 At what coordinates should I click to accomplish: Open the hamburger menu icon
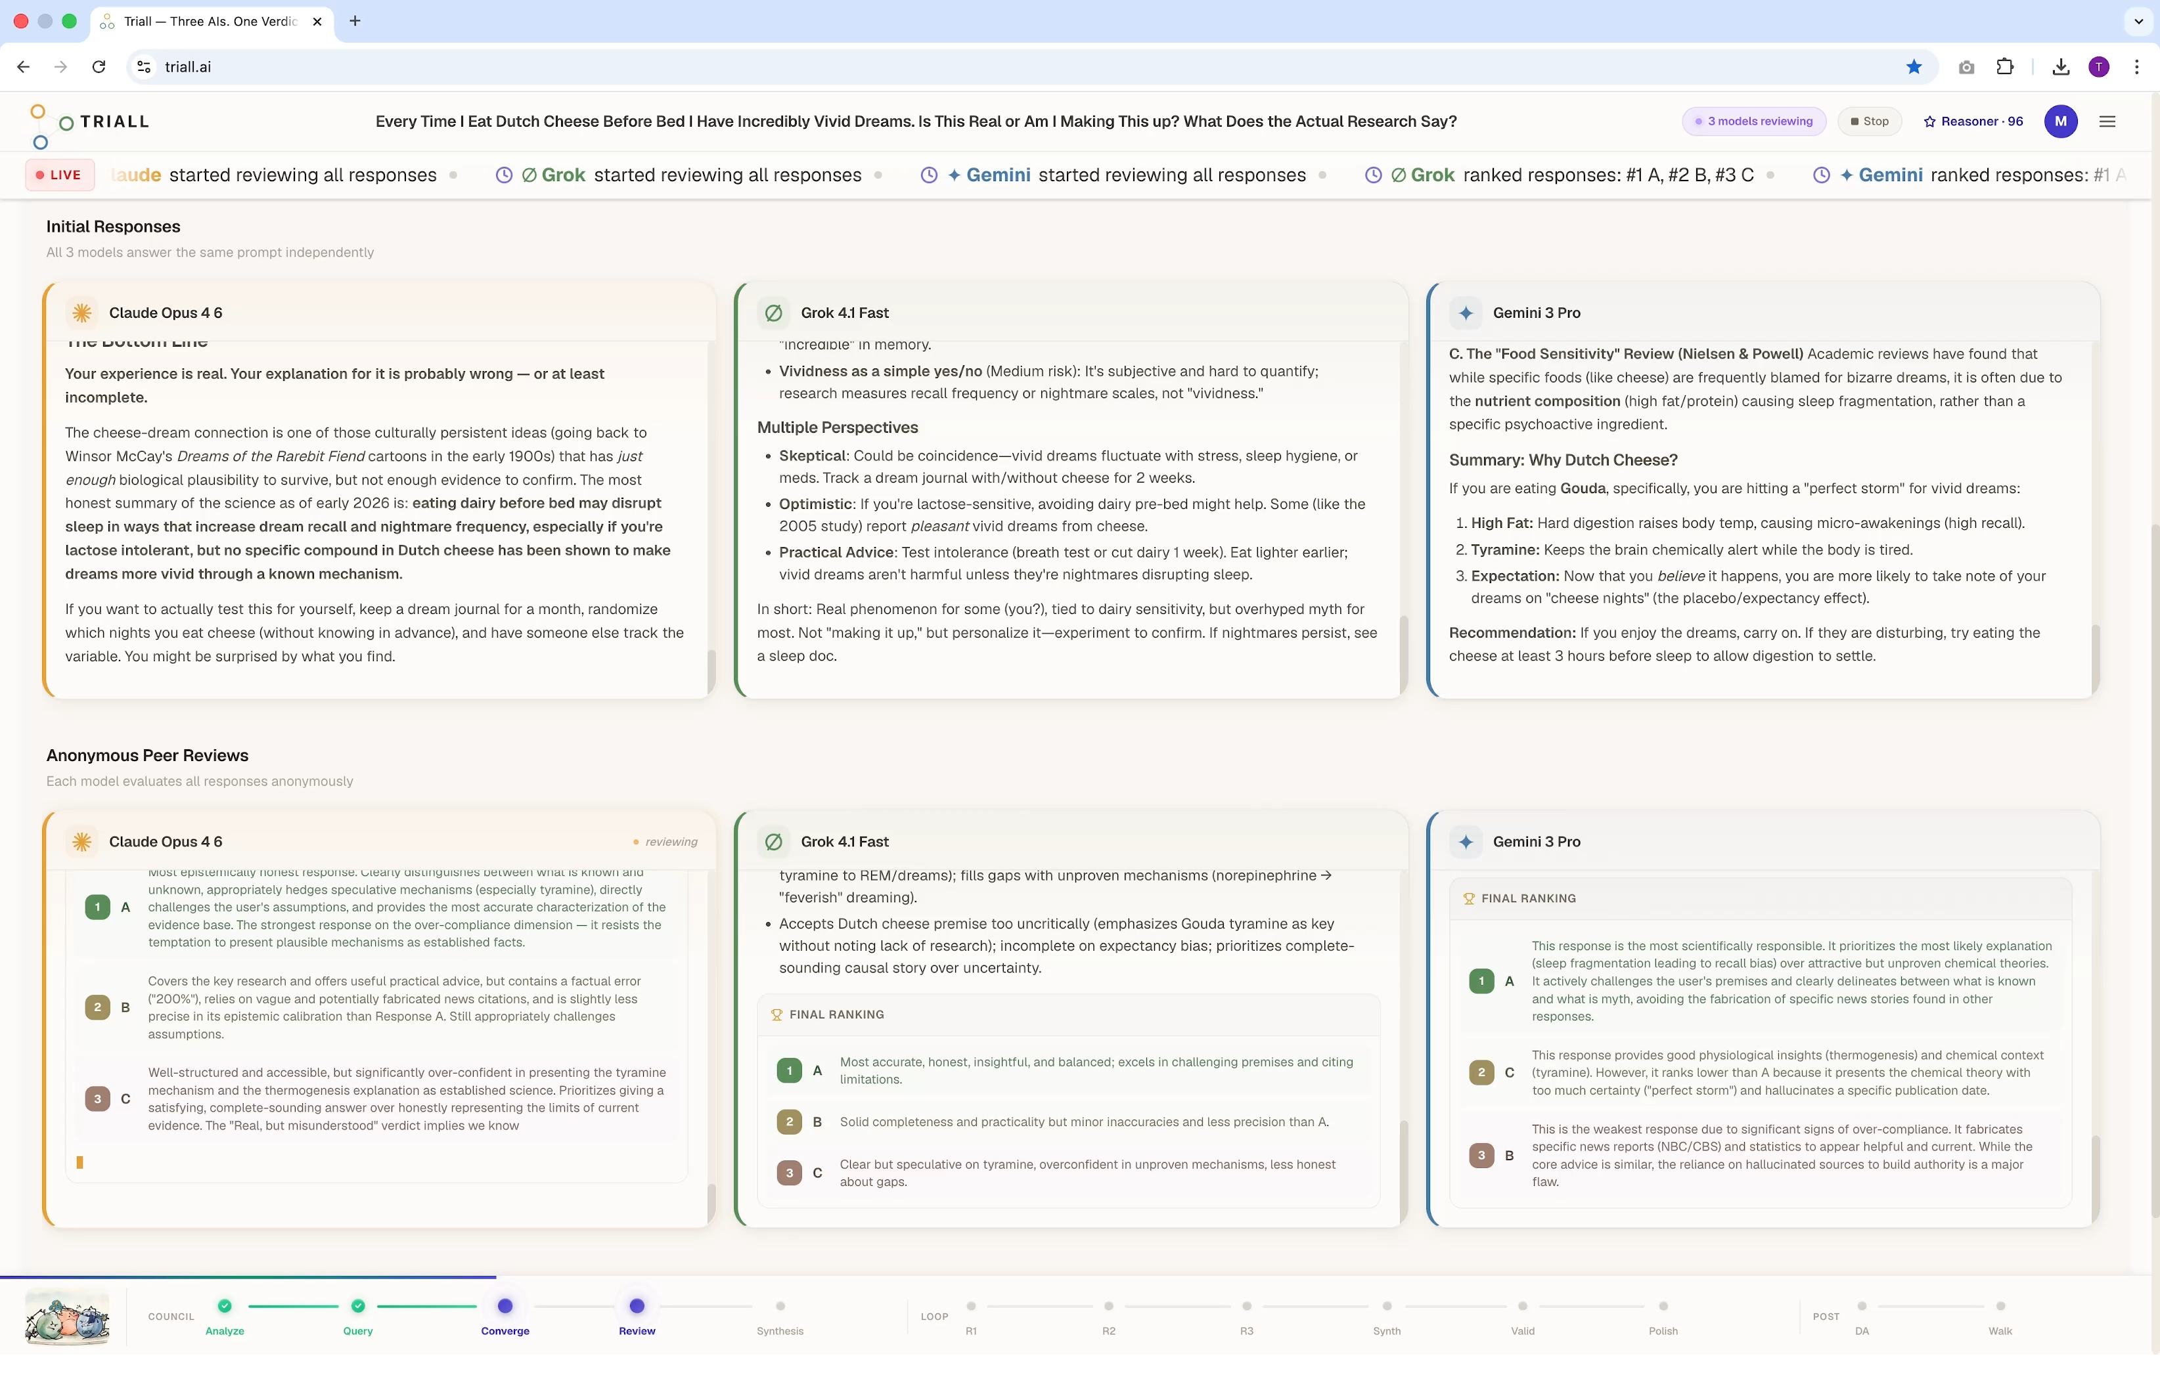[2107, 121]
